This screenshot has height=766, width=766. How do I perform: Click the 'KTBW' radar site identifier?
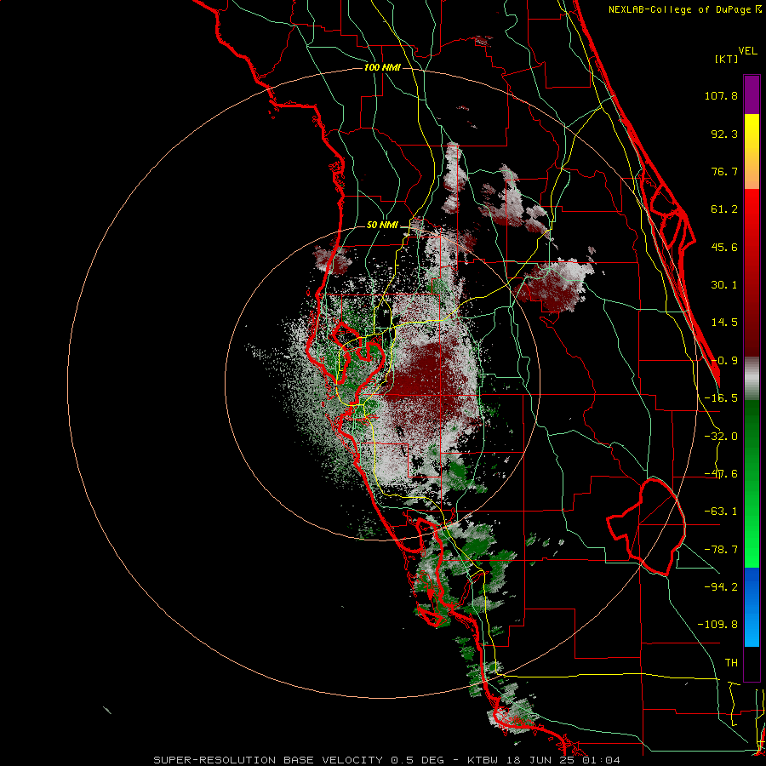coord(483,760)
